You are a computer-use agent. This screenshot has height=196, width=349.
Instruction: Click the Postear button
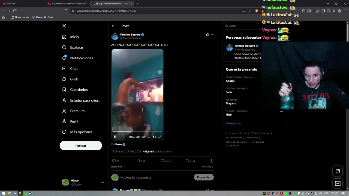pos(81,146)
